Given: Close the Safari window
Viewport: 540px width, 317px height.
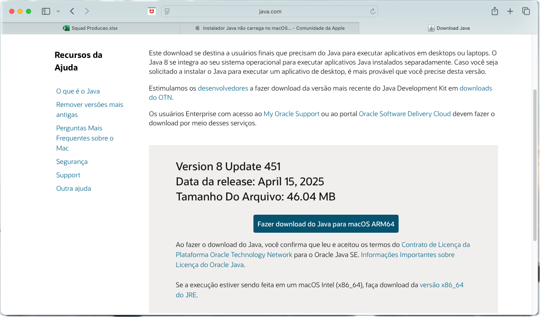Looking at the screenshot, I should tap(12, 11).
